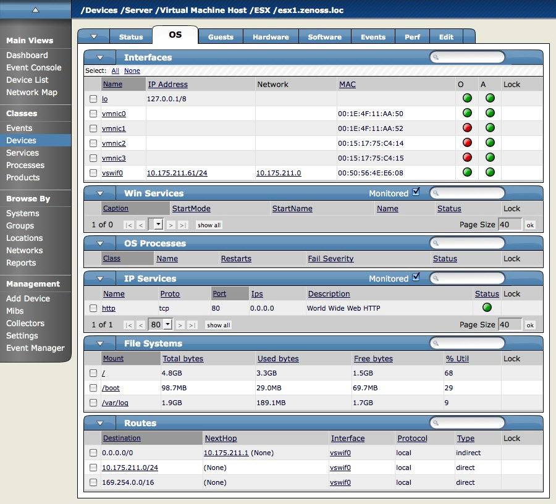556x504 pixels.
Task: Click the green admin status icon for vswif0
Action: click(490, 172)
